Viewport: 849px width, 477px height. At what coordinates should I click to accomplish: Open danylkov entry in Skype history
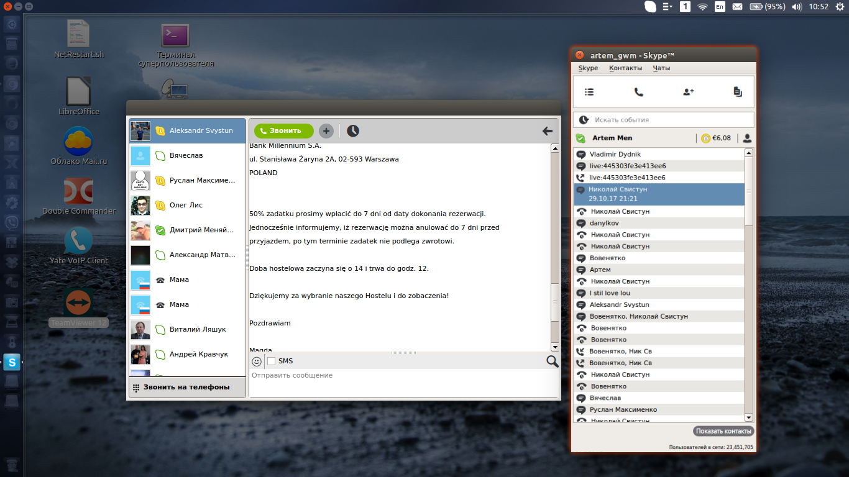[x=659, y=223]
